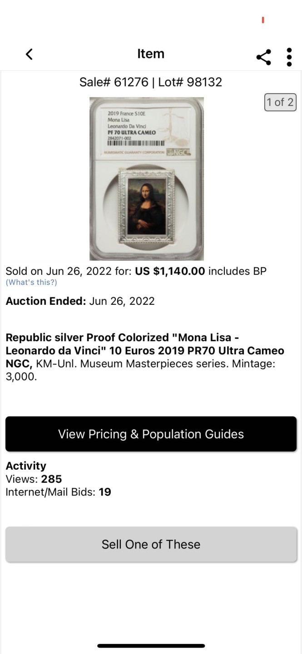Select the Sale# 61276 | Lot# 98132 text
Image resolution: width=302 pixels, height=654 pixels.
[151, 82]
